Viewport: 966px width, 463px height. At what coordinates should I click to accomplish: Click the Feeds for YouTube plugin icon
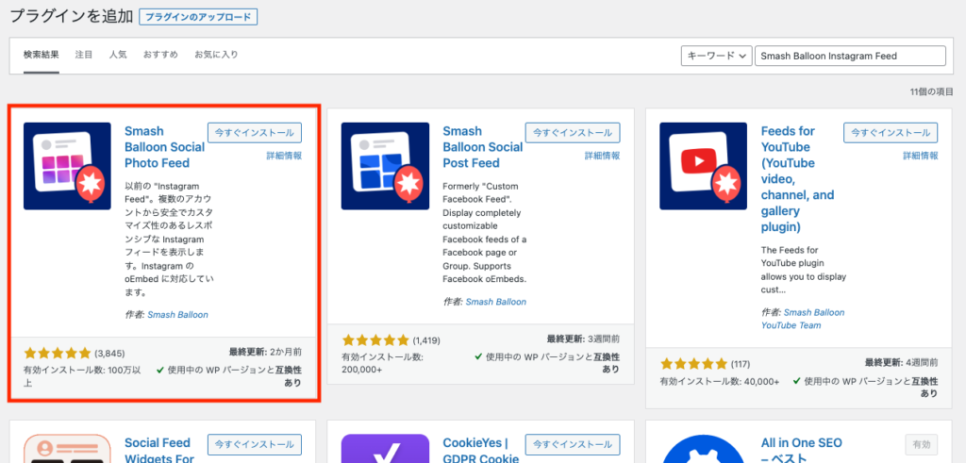703,166
